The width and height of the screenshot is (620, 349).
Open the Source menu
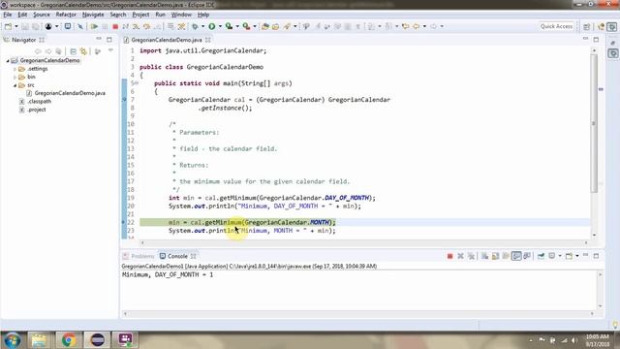click(42, 15)
